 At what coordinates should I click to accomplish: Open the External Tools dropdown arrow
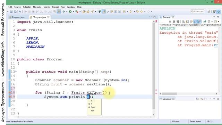point(80,11)
